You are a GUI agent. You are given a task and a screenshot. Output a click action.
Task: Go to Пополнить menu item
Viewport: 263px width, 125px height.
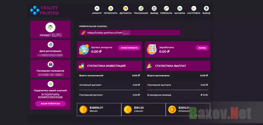111,13
